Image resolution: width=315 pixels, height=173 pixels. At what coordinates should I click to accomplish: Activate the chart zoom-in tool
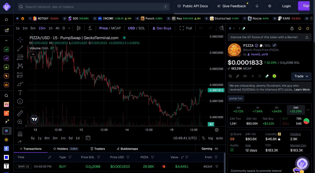(20, 122)
